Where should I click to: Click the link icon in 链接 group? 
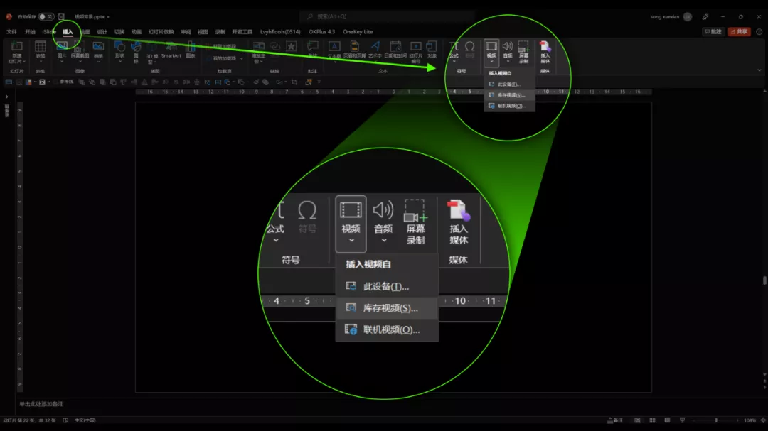click(275, 46)
